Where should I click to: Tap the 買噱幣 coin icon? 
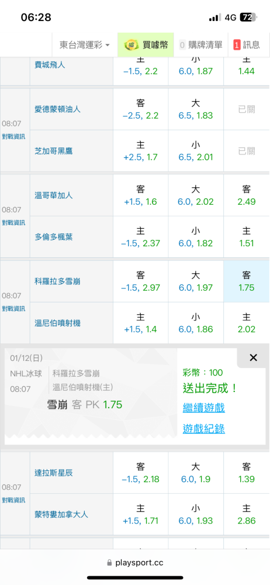[x=131, y=45]
